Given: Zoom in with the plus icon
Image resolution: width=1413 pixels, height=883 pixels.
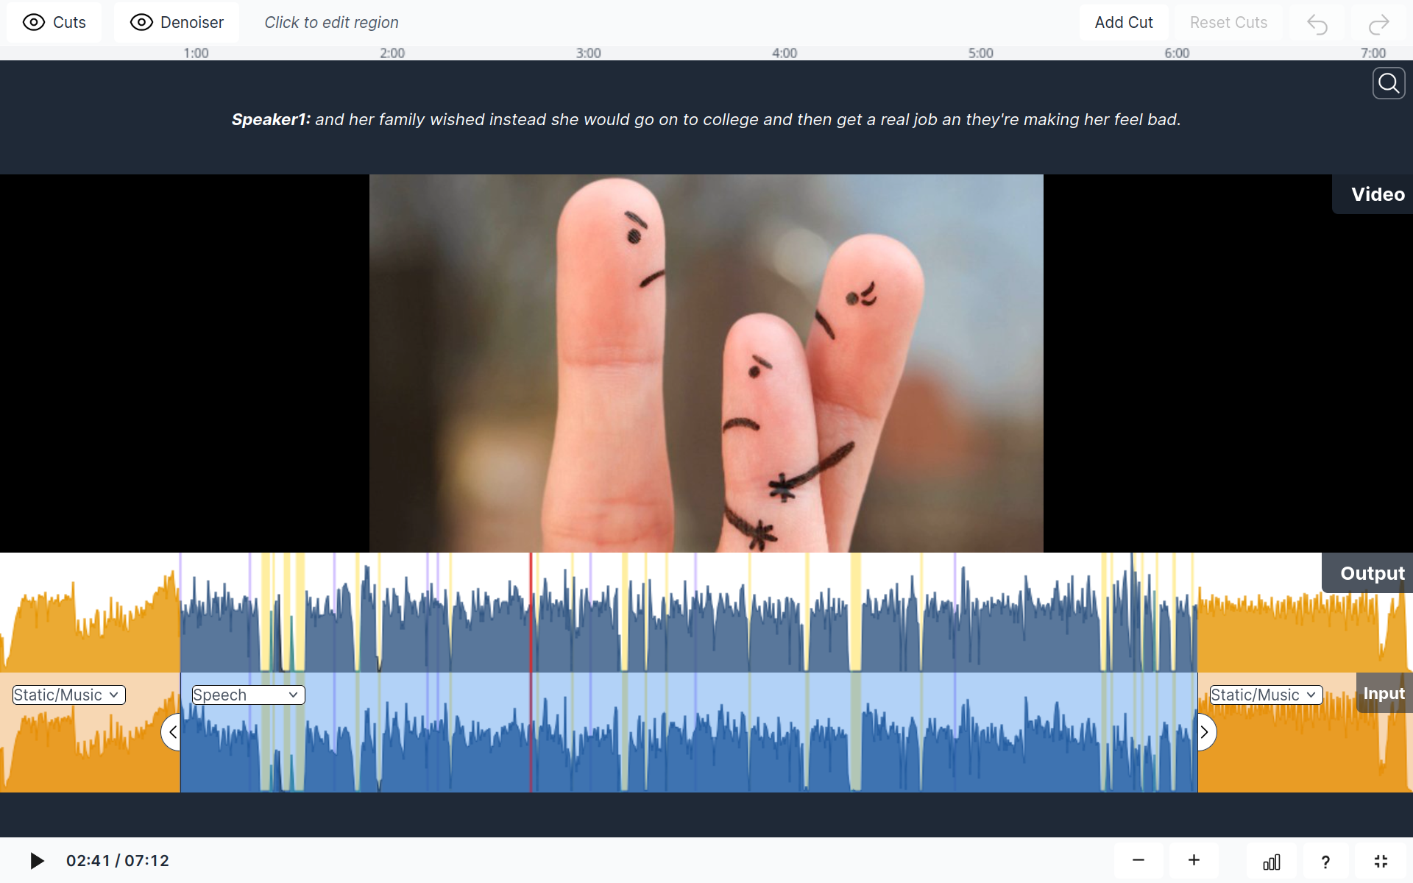Looking at the screenshot, I should coord(1194,860).
